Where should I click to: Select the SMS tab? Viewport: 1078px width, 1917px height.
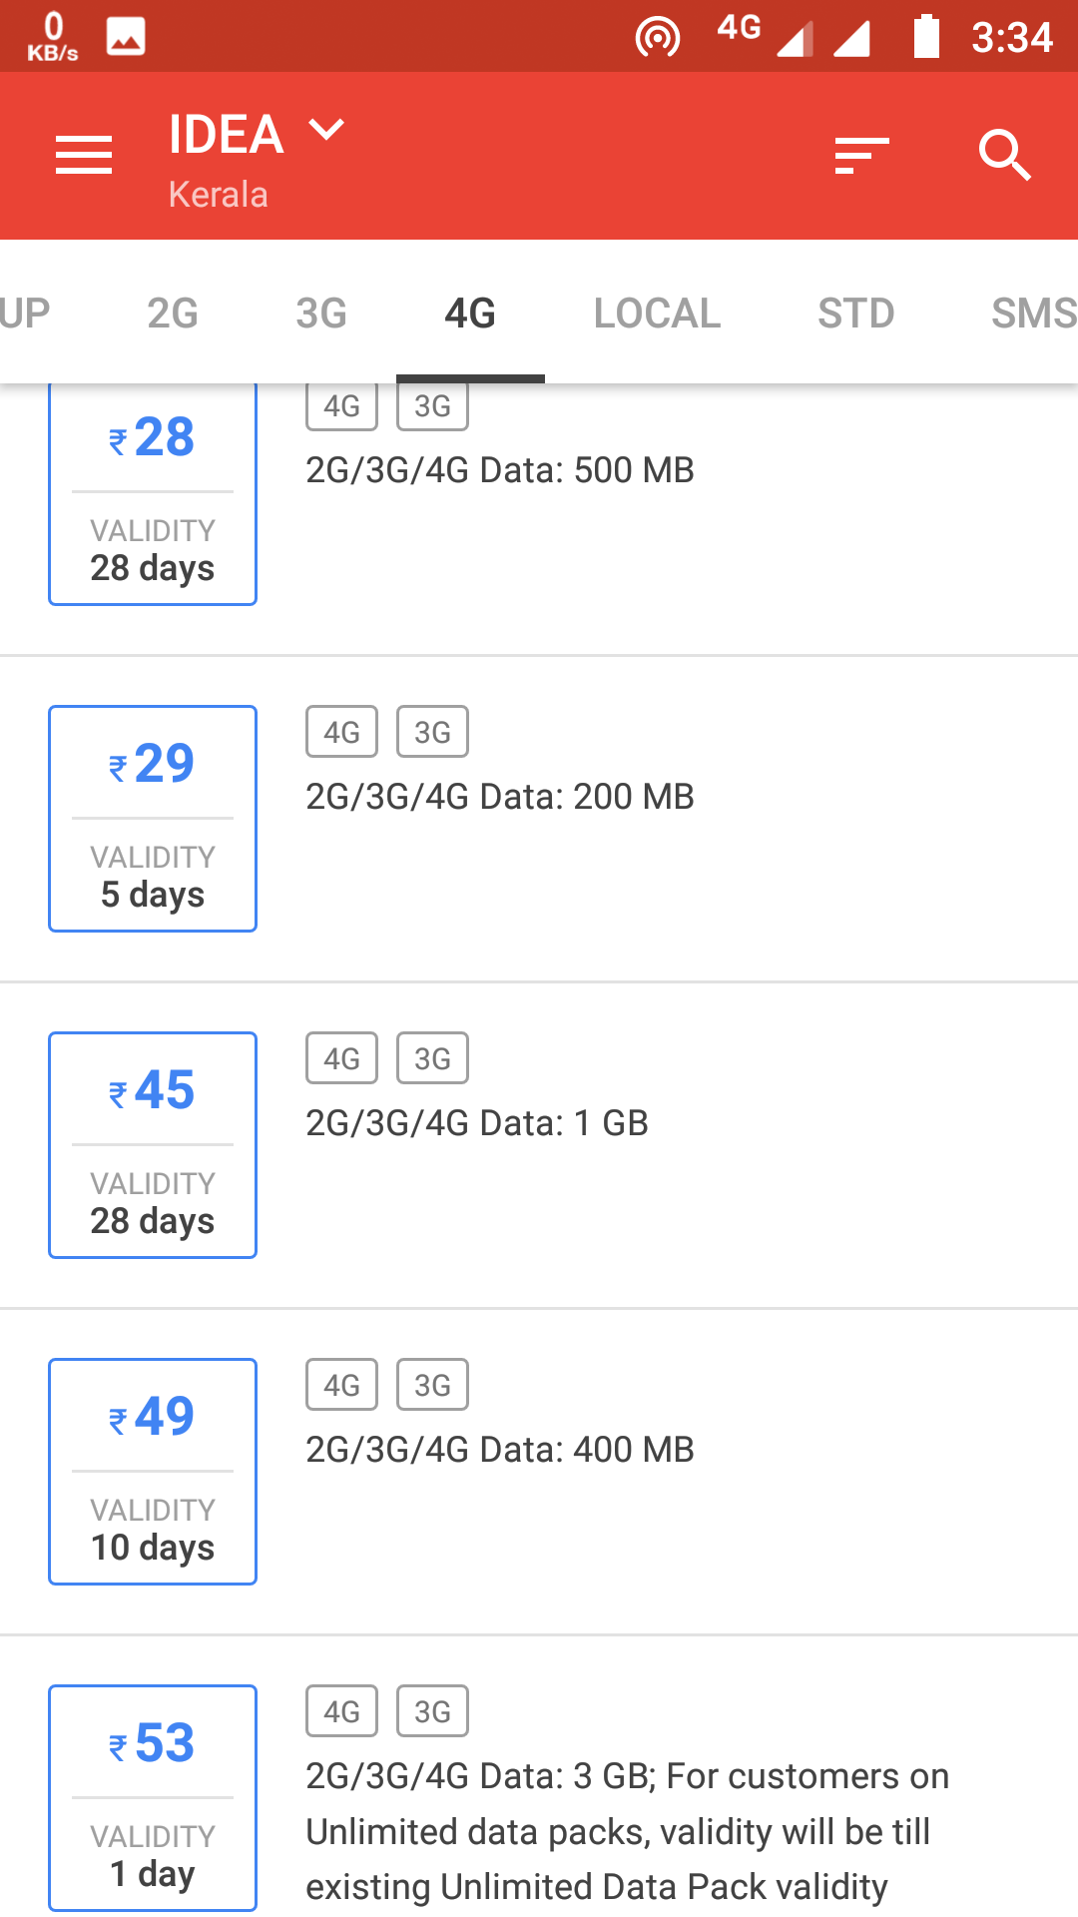(1033, 314)
